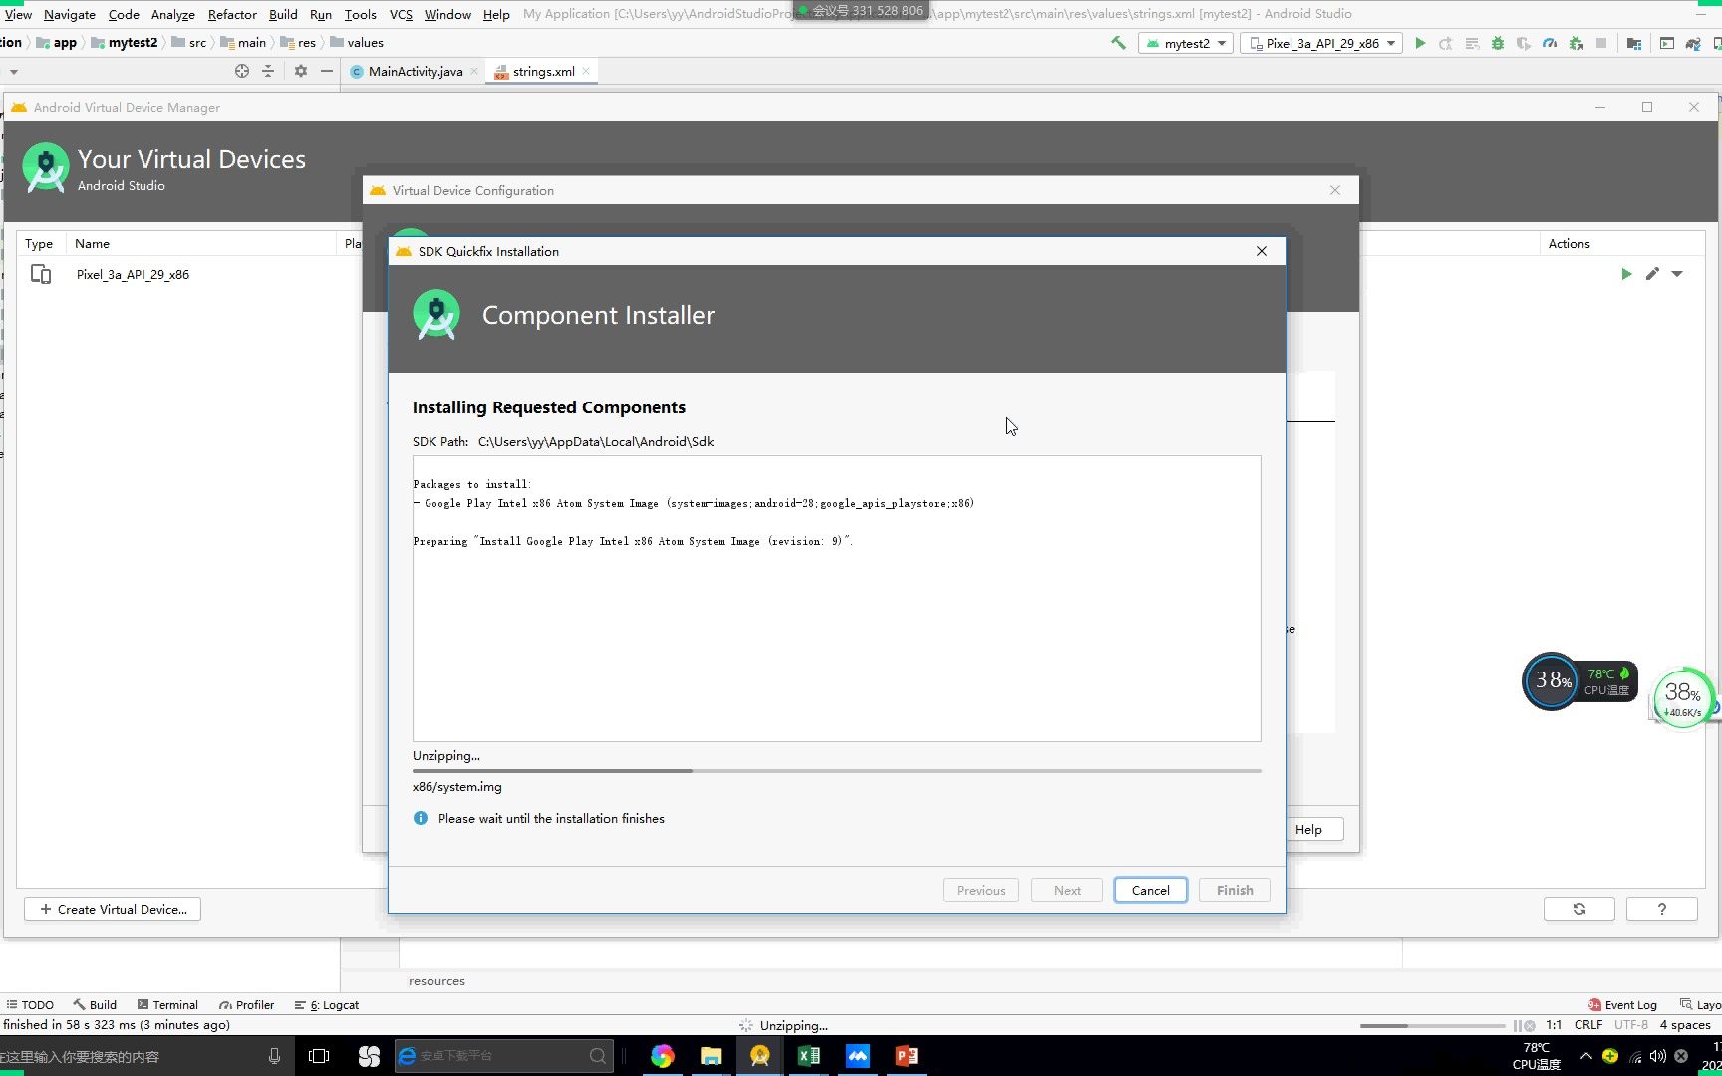
Task: Run the app with green play icon
Action: 1420,43
